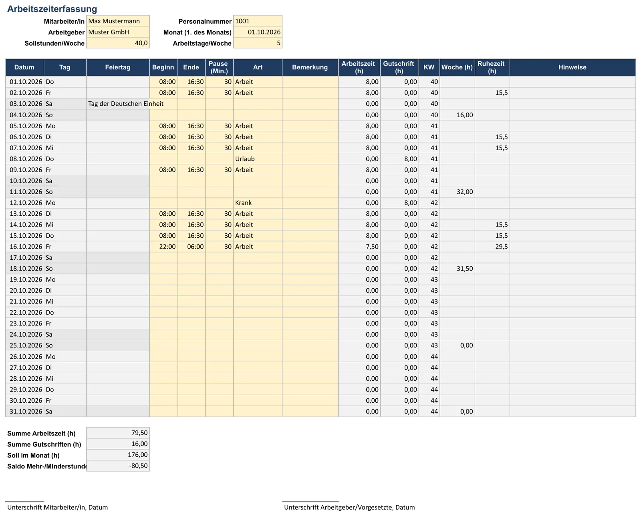641x516 pixels.
Task: Select the Ende time 06:00 on 16.10.2026
Action: tap(191, 247)
